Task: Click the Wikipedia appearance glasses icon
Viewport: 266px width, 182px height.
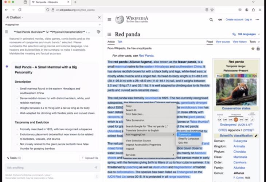Action: pos(220,20)
